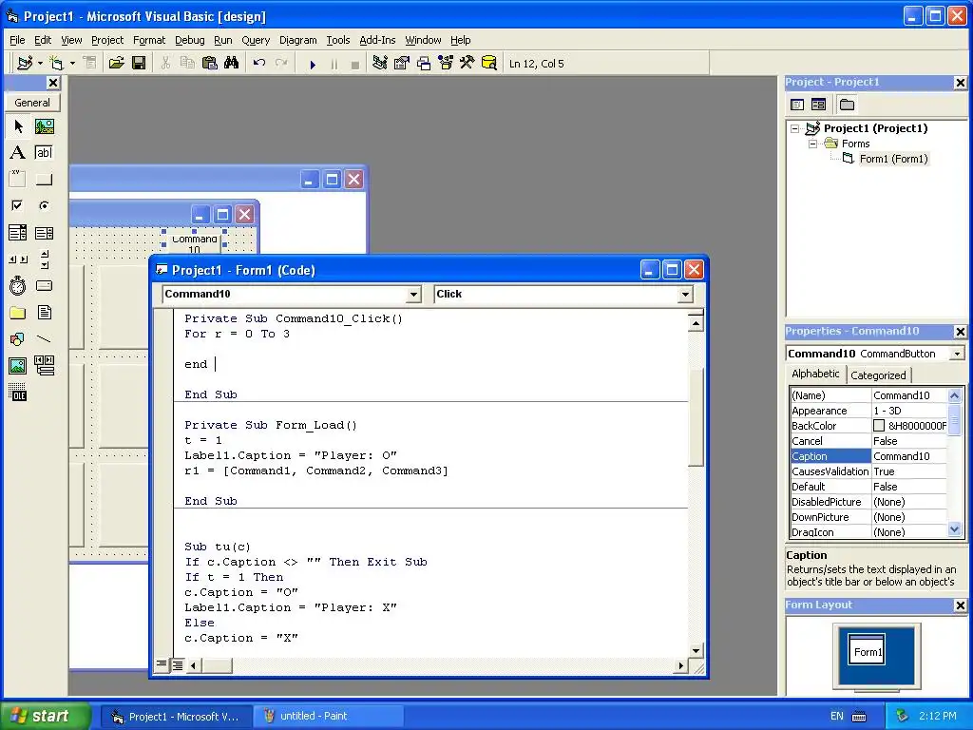Open the File menu
Screen dimensions: 973x730
pos(17,40)
